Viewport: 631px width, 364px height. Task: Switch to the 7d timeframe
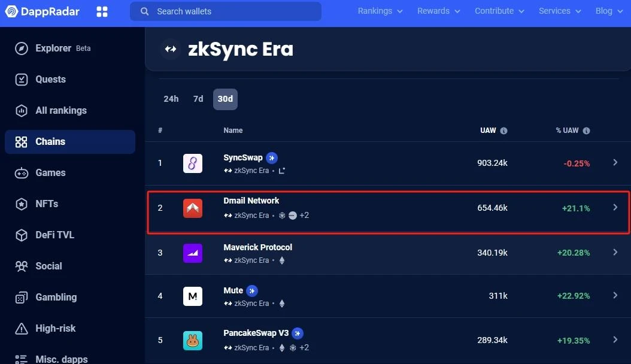point(198,98)
